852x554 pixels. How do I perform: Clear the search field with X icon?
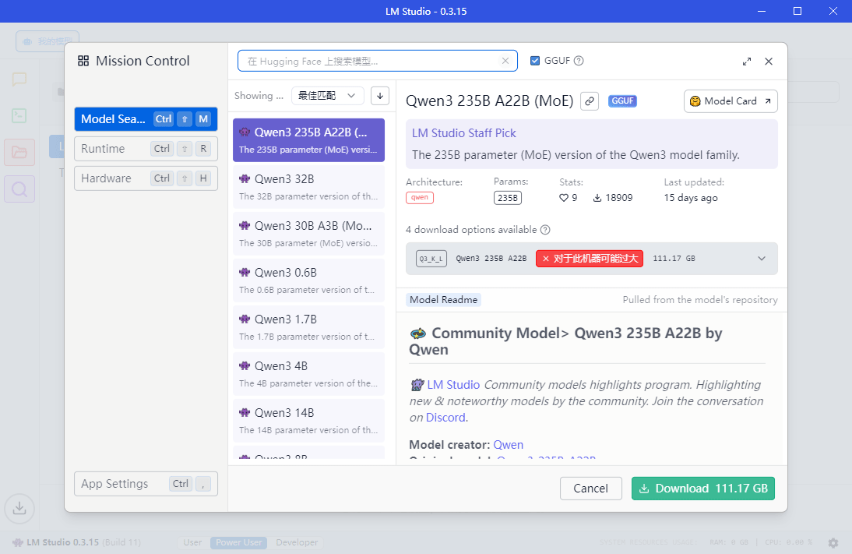pos(505,61)
